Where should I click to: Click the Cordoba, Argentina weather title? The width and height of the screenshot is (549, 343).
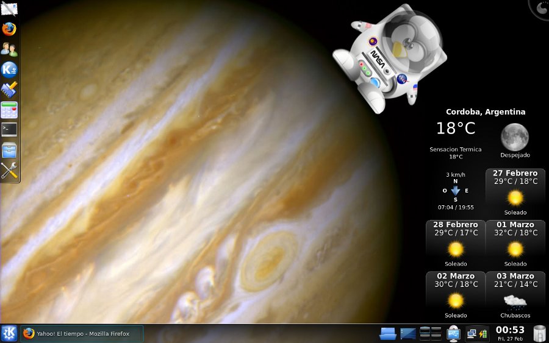tap(486, 112)
